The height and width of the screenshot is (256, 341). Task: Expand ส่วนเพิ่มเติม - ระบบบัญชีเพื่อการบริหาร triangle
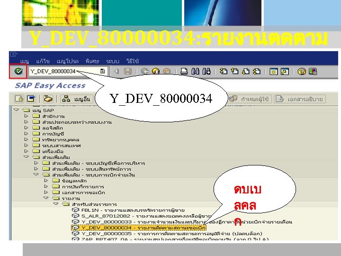pos(36,163)
